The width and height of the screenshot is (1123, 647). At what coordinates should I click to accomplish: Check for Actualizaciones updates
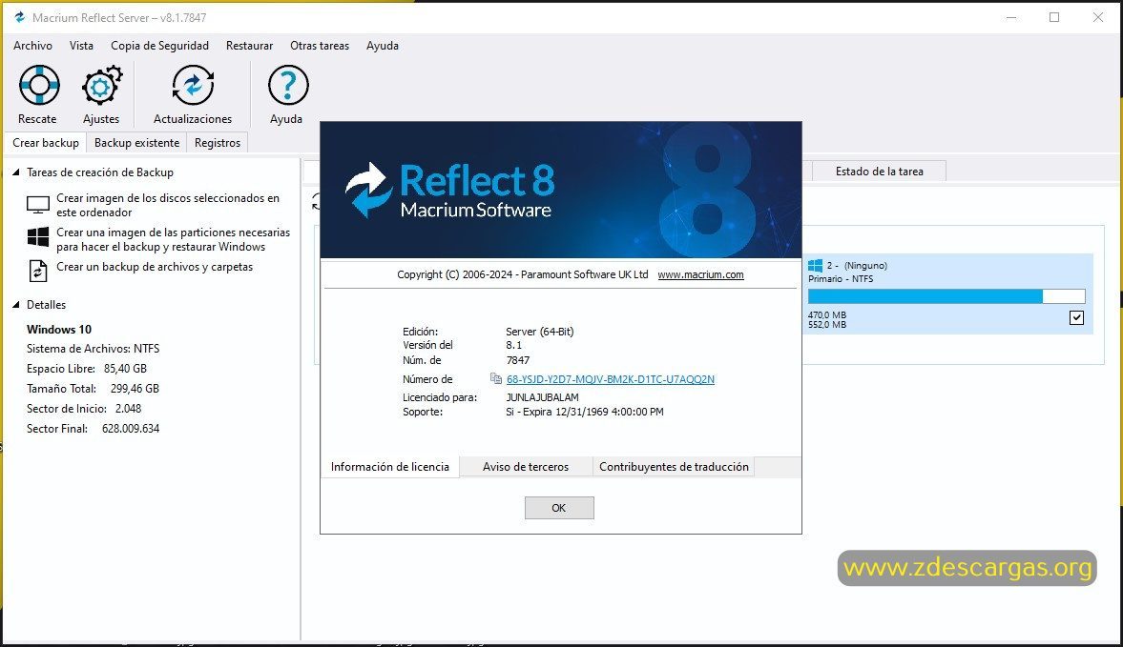coord(193,94)
